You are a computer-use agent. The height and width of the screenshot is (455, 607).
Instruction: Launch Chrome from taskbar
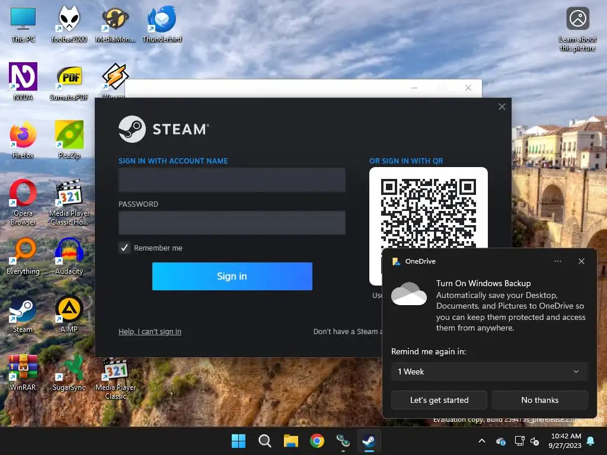(x=317, y=441)
